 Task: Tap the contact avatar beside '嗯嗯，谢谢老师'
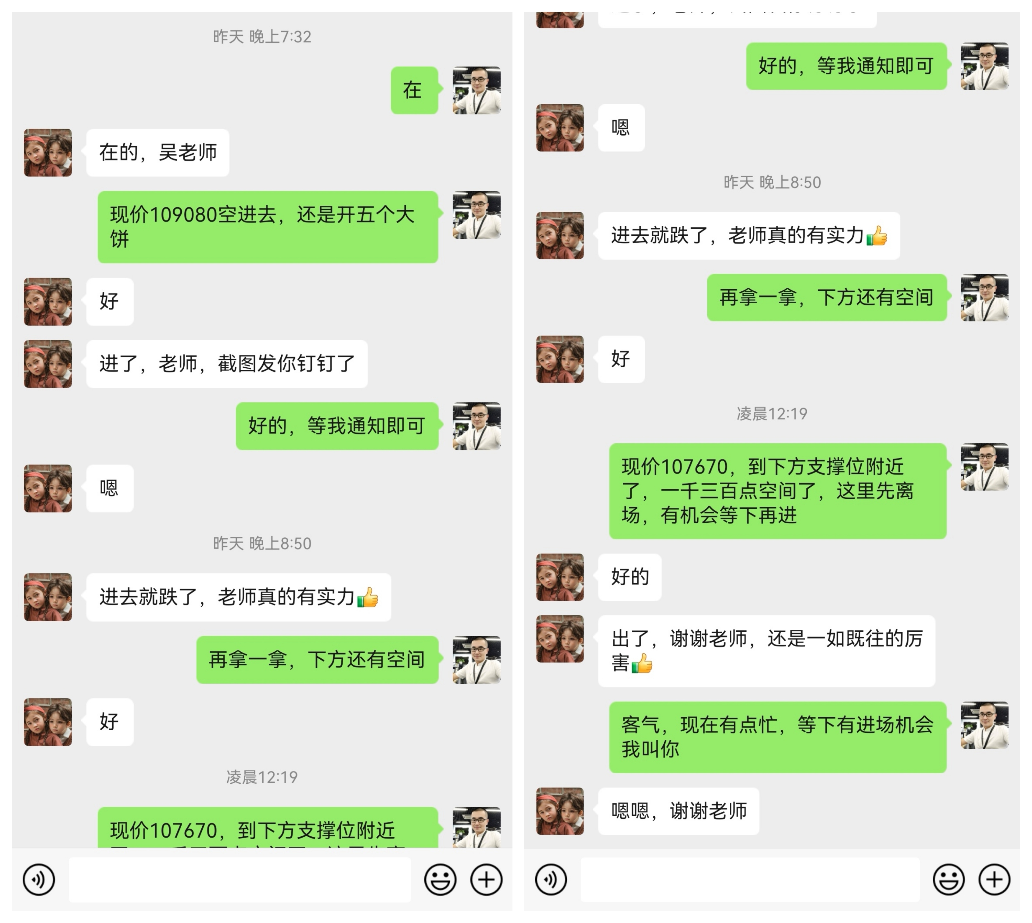(x=560, y=811)
